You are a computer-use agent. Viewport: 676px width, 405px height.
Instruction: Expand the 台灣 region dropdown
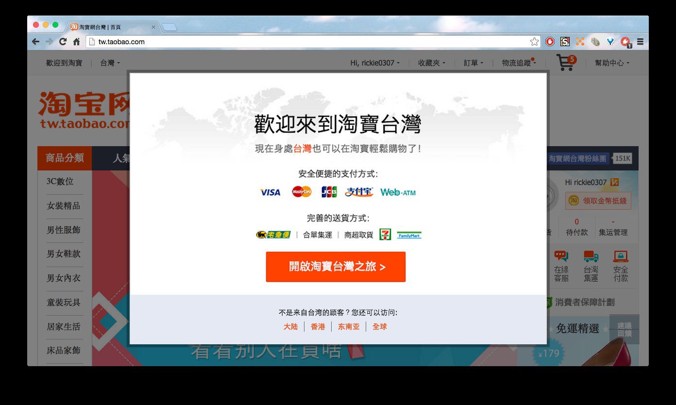pyautogui.click(x=110, y=63)
